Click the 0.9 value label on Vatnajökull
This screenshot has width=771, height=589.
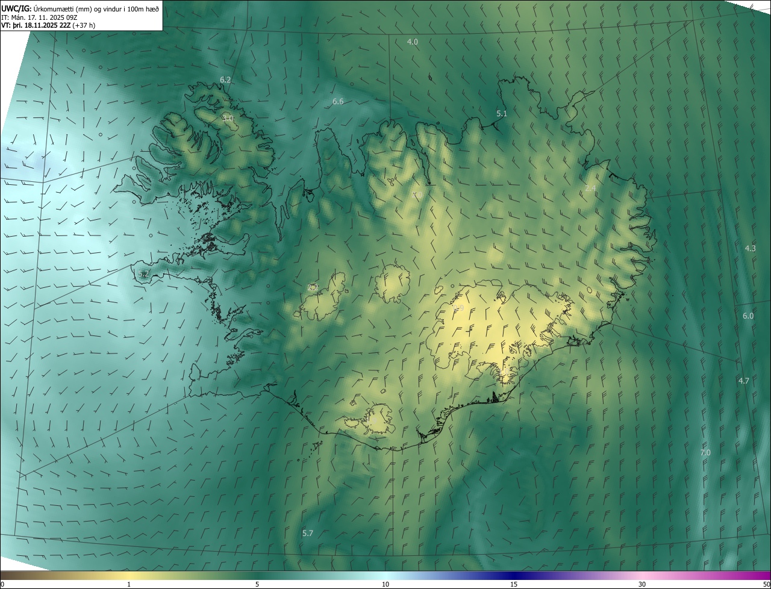coord(458,308)
